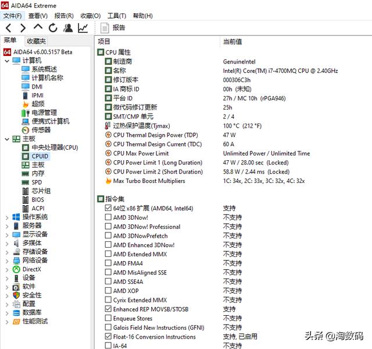Viewport: 372px width, 349px height.
Task: Select the 性能测试 benchmark item
Action: point(35,322)
